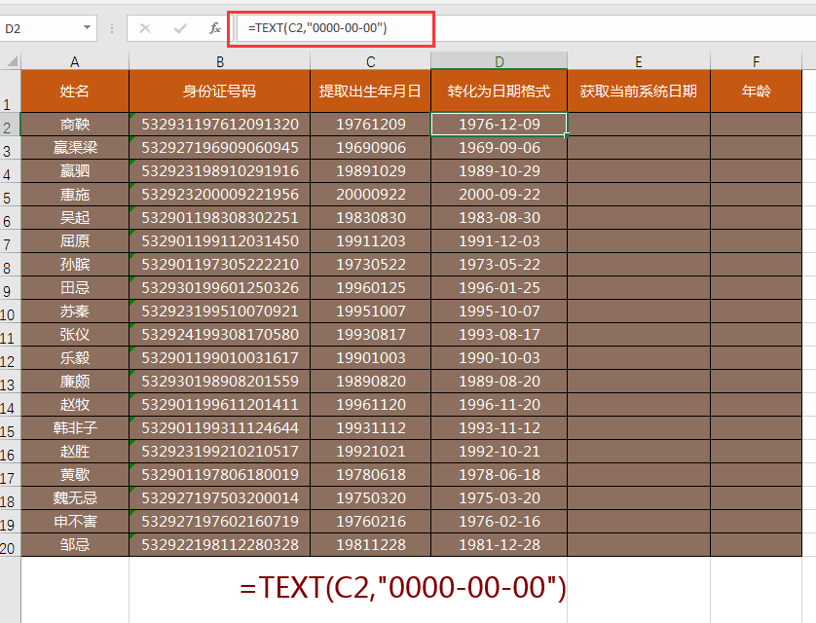Click name cell 屈原
This screenshot has height=623, width=816.
pyautogui.click(x=75, y=241)
